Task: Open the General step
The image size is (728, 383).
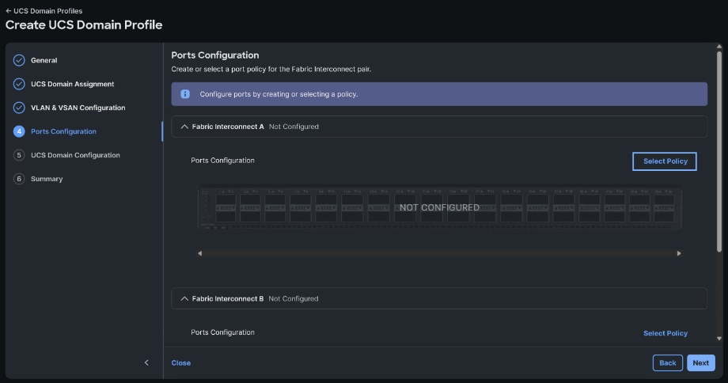Action: point(44,60)
